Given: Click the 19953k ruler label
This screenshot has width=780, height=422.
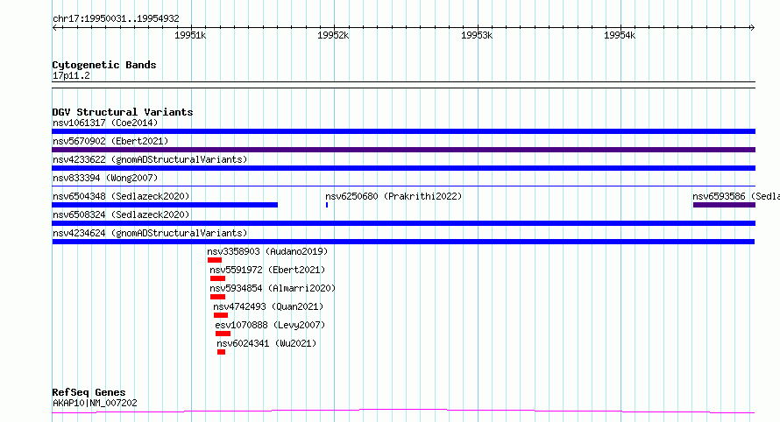Looking at the screenshot, I should click(x=477, y=35).
